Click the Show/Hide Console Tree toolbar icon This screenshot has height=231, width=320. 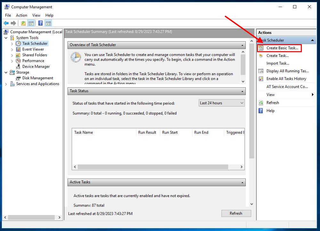click(31, 23)
